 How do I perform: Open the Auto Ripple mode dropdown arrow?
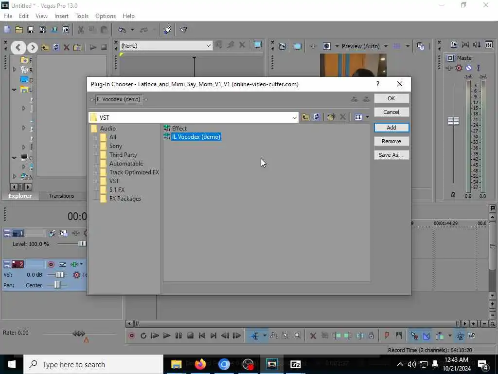450,336
